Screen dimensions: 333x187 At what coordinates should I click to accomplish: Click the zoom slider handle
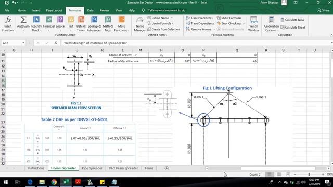click(309, 175)
